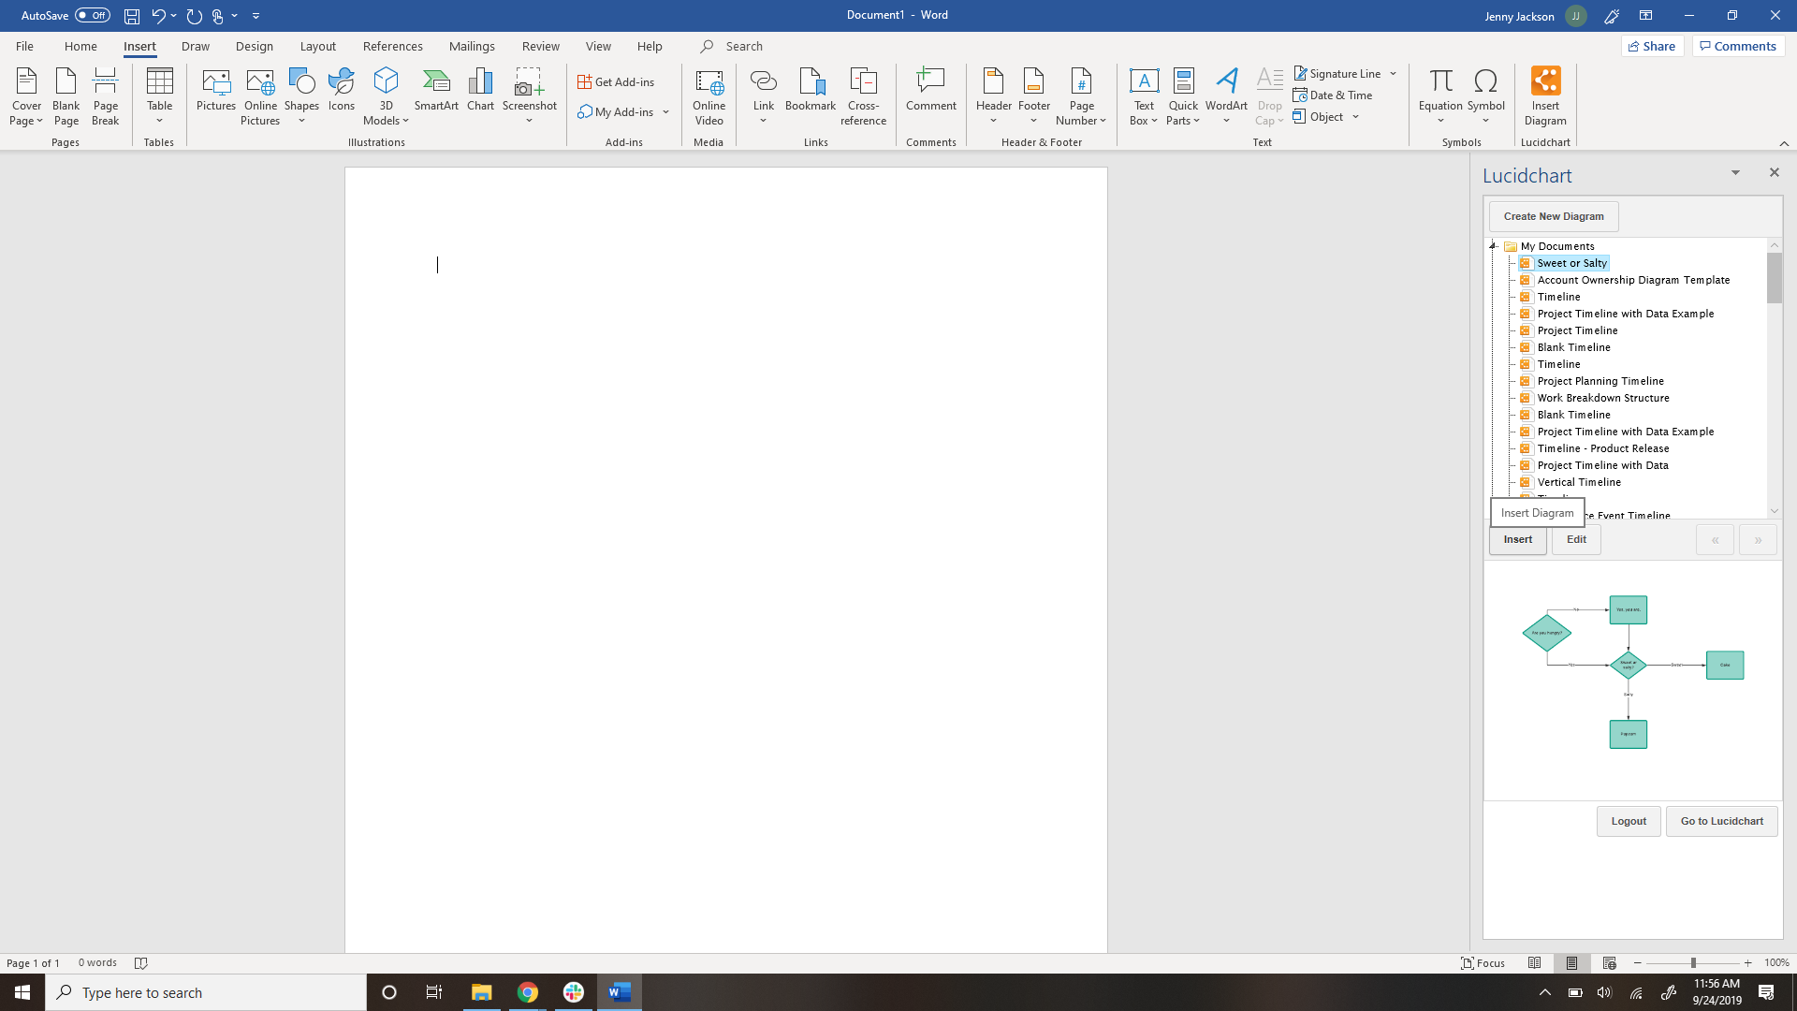Click the Mailings tab in ribbon

pos(473,46)
